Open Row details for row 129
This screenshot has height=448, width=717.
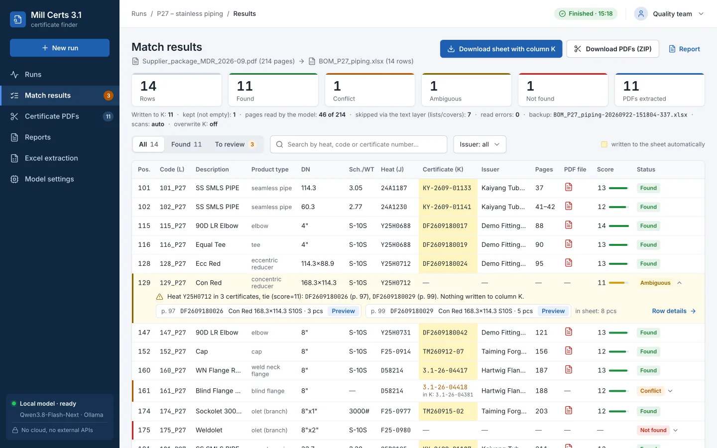click(674, 311)
